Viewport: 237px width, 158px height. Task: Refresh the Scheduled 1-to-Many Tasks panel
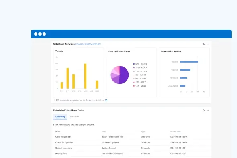tap(204, 110)
